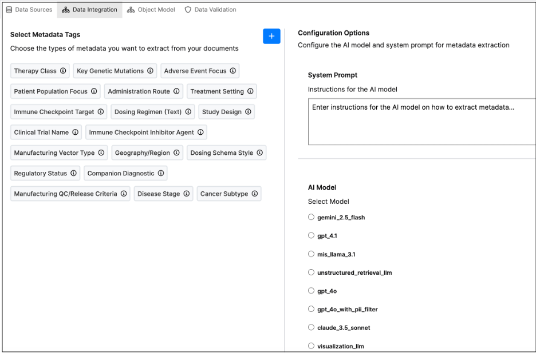
Task: Open the Object Model tab
Action: click(151, 10)
